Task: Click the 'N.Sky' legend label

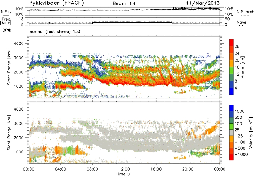Action: 6,12
